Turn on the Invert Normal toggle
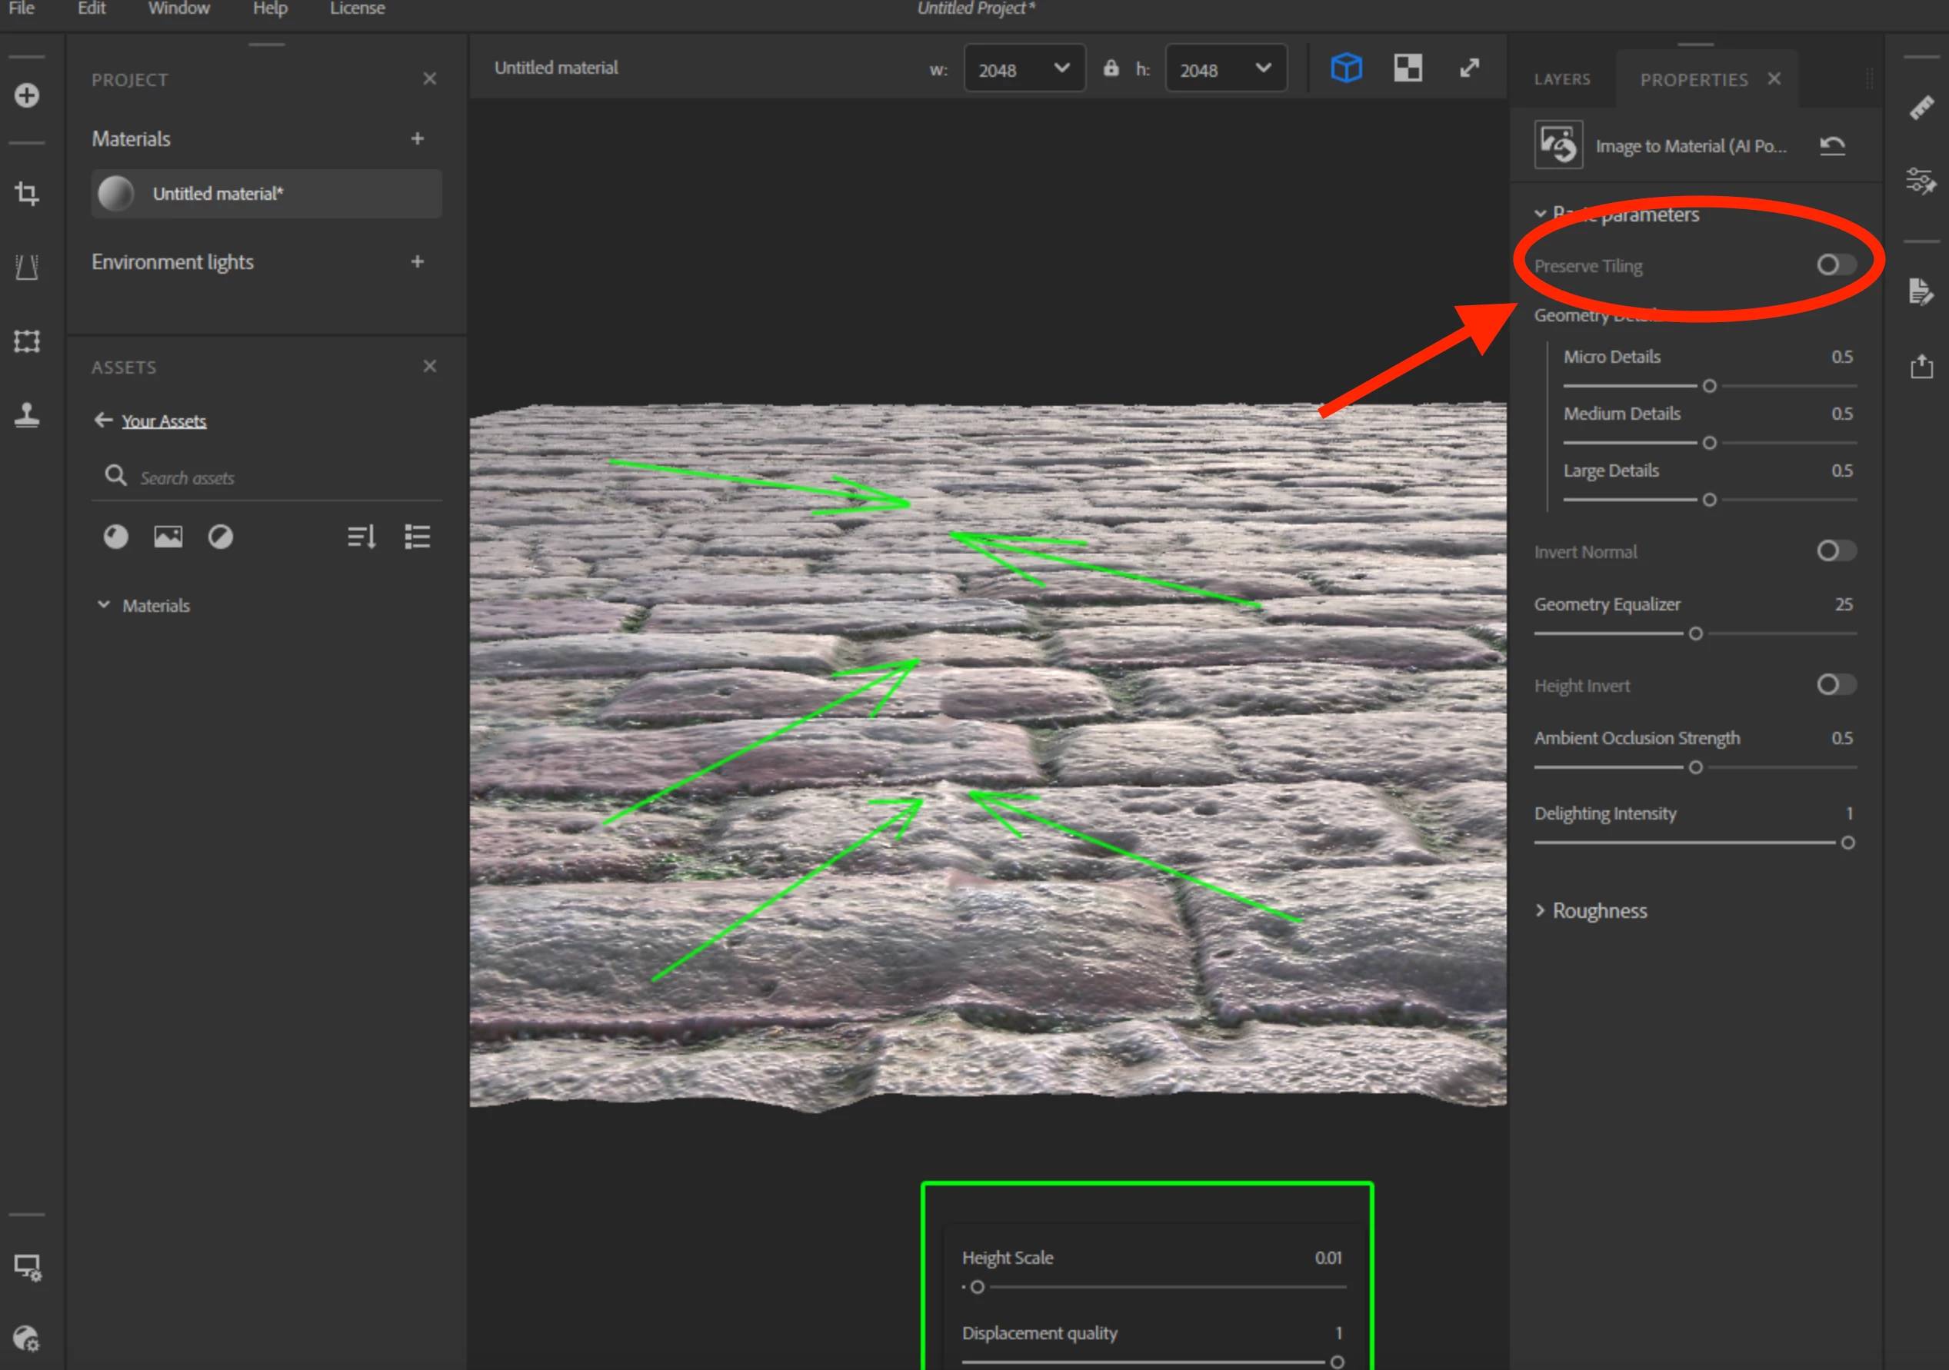 (1835, 551)
